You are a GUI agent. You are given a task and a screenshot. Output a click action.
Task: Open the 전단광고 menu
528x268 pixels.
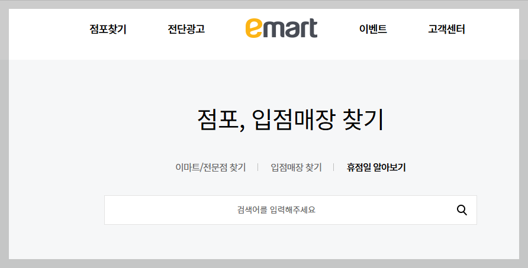point(186,30)
